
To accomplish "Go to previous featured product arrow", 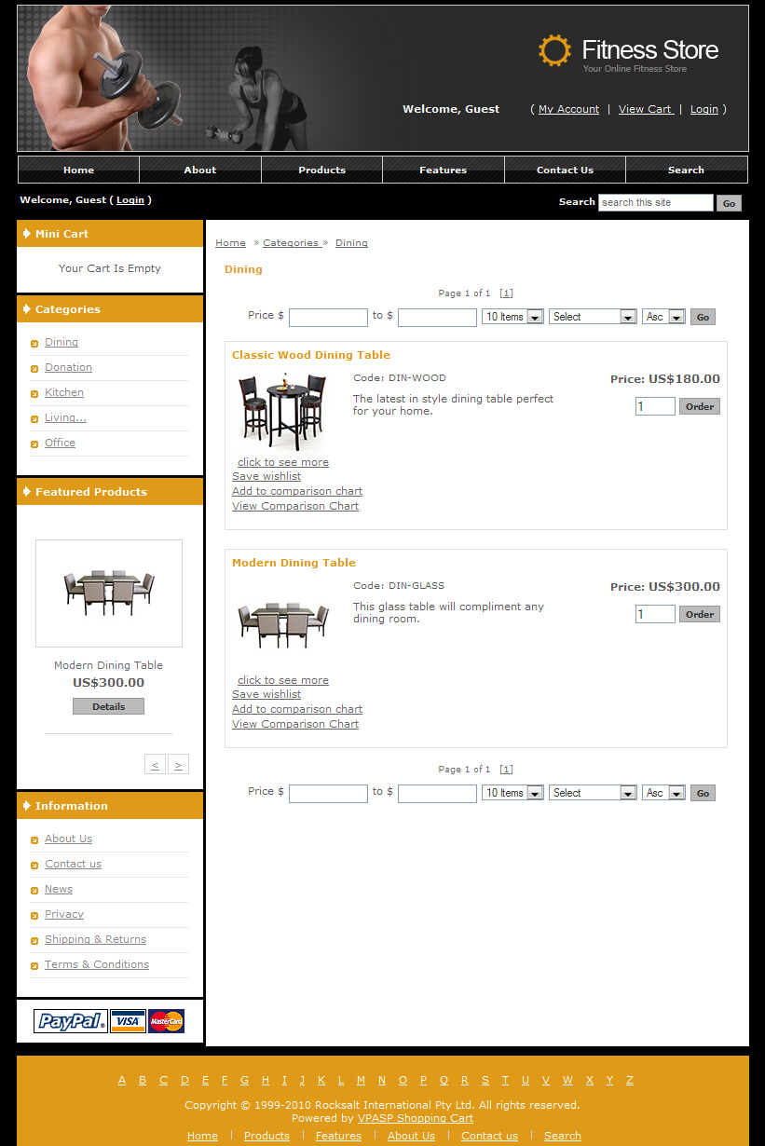I will [155, 764].
